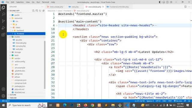Open api.php in routes folder
Viewport: 192px width, 108px height.
point(26,40)
